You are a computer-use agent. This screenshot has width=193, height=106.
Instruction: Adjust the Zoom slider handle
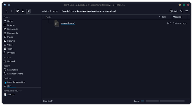coord(145,101)
